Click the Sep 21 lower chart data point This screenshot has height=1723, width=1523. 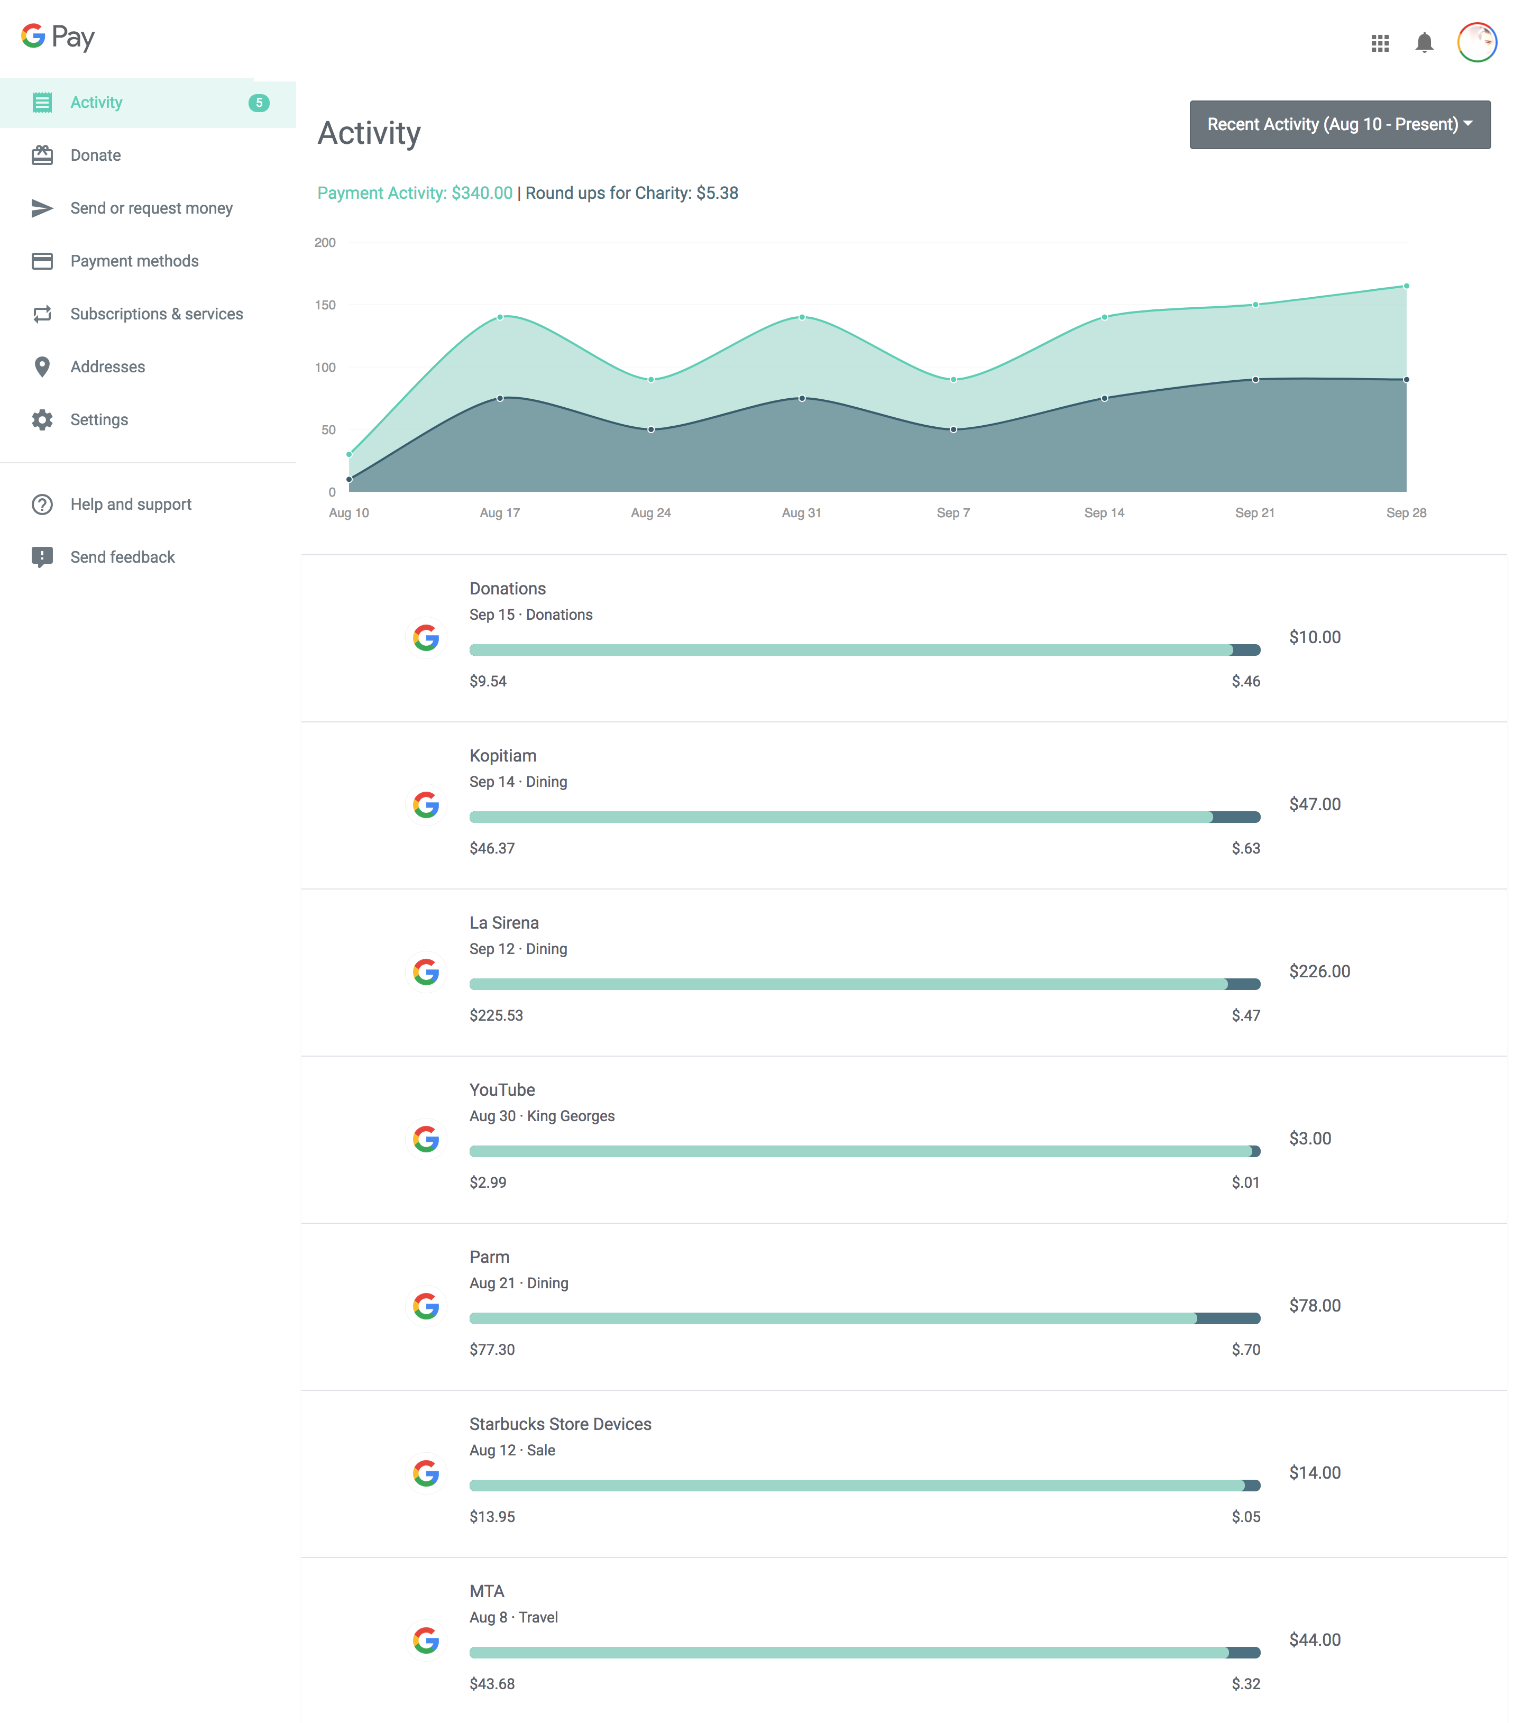coord(1255,379)
